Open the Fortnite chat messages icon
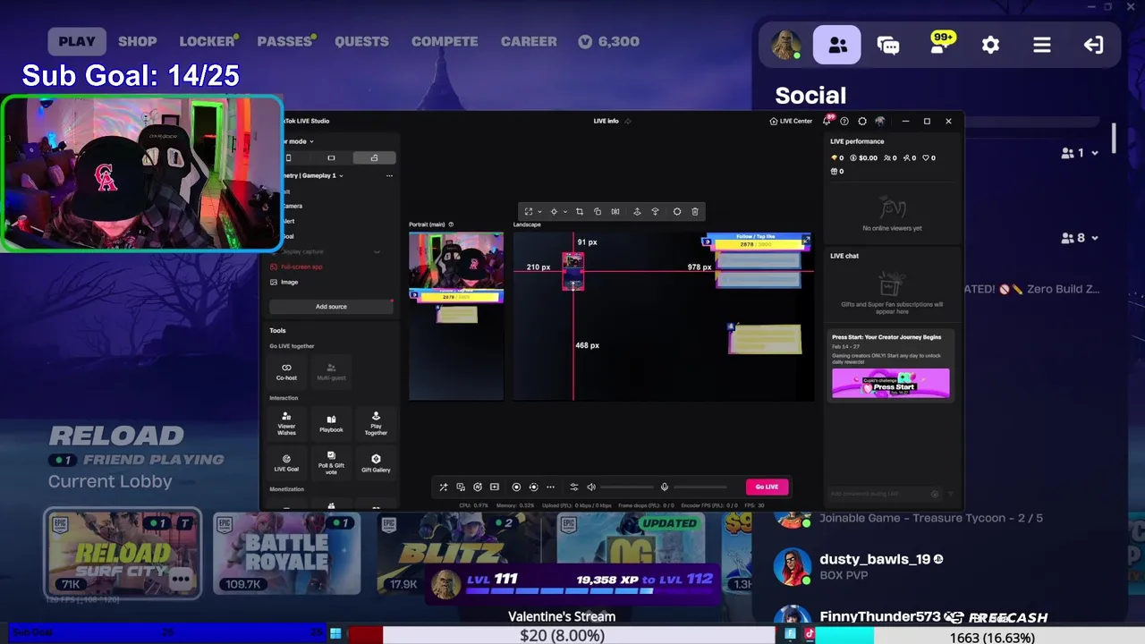 (x=888, y=45)
